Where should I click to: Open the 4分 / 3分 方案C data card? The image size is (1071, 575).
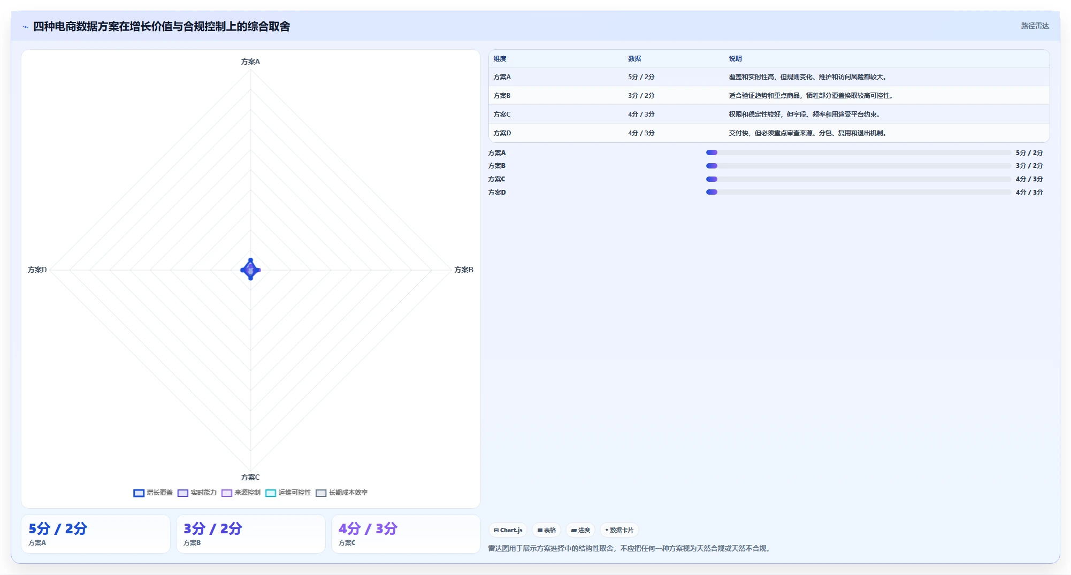tap(406, 534)
